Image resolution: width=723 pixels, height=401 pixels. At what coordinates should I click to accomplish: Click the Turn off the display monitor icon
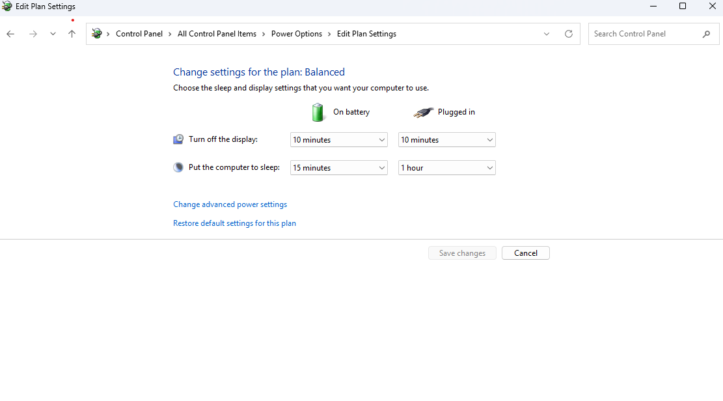click(x=178, y=139)
